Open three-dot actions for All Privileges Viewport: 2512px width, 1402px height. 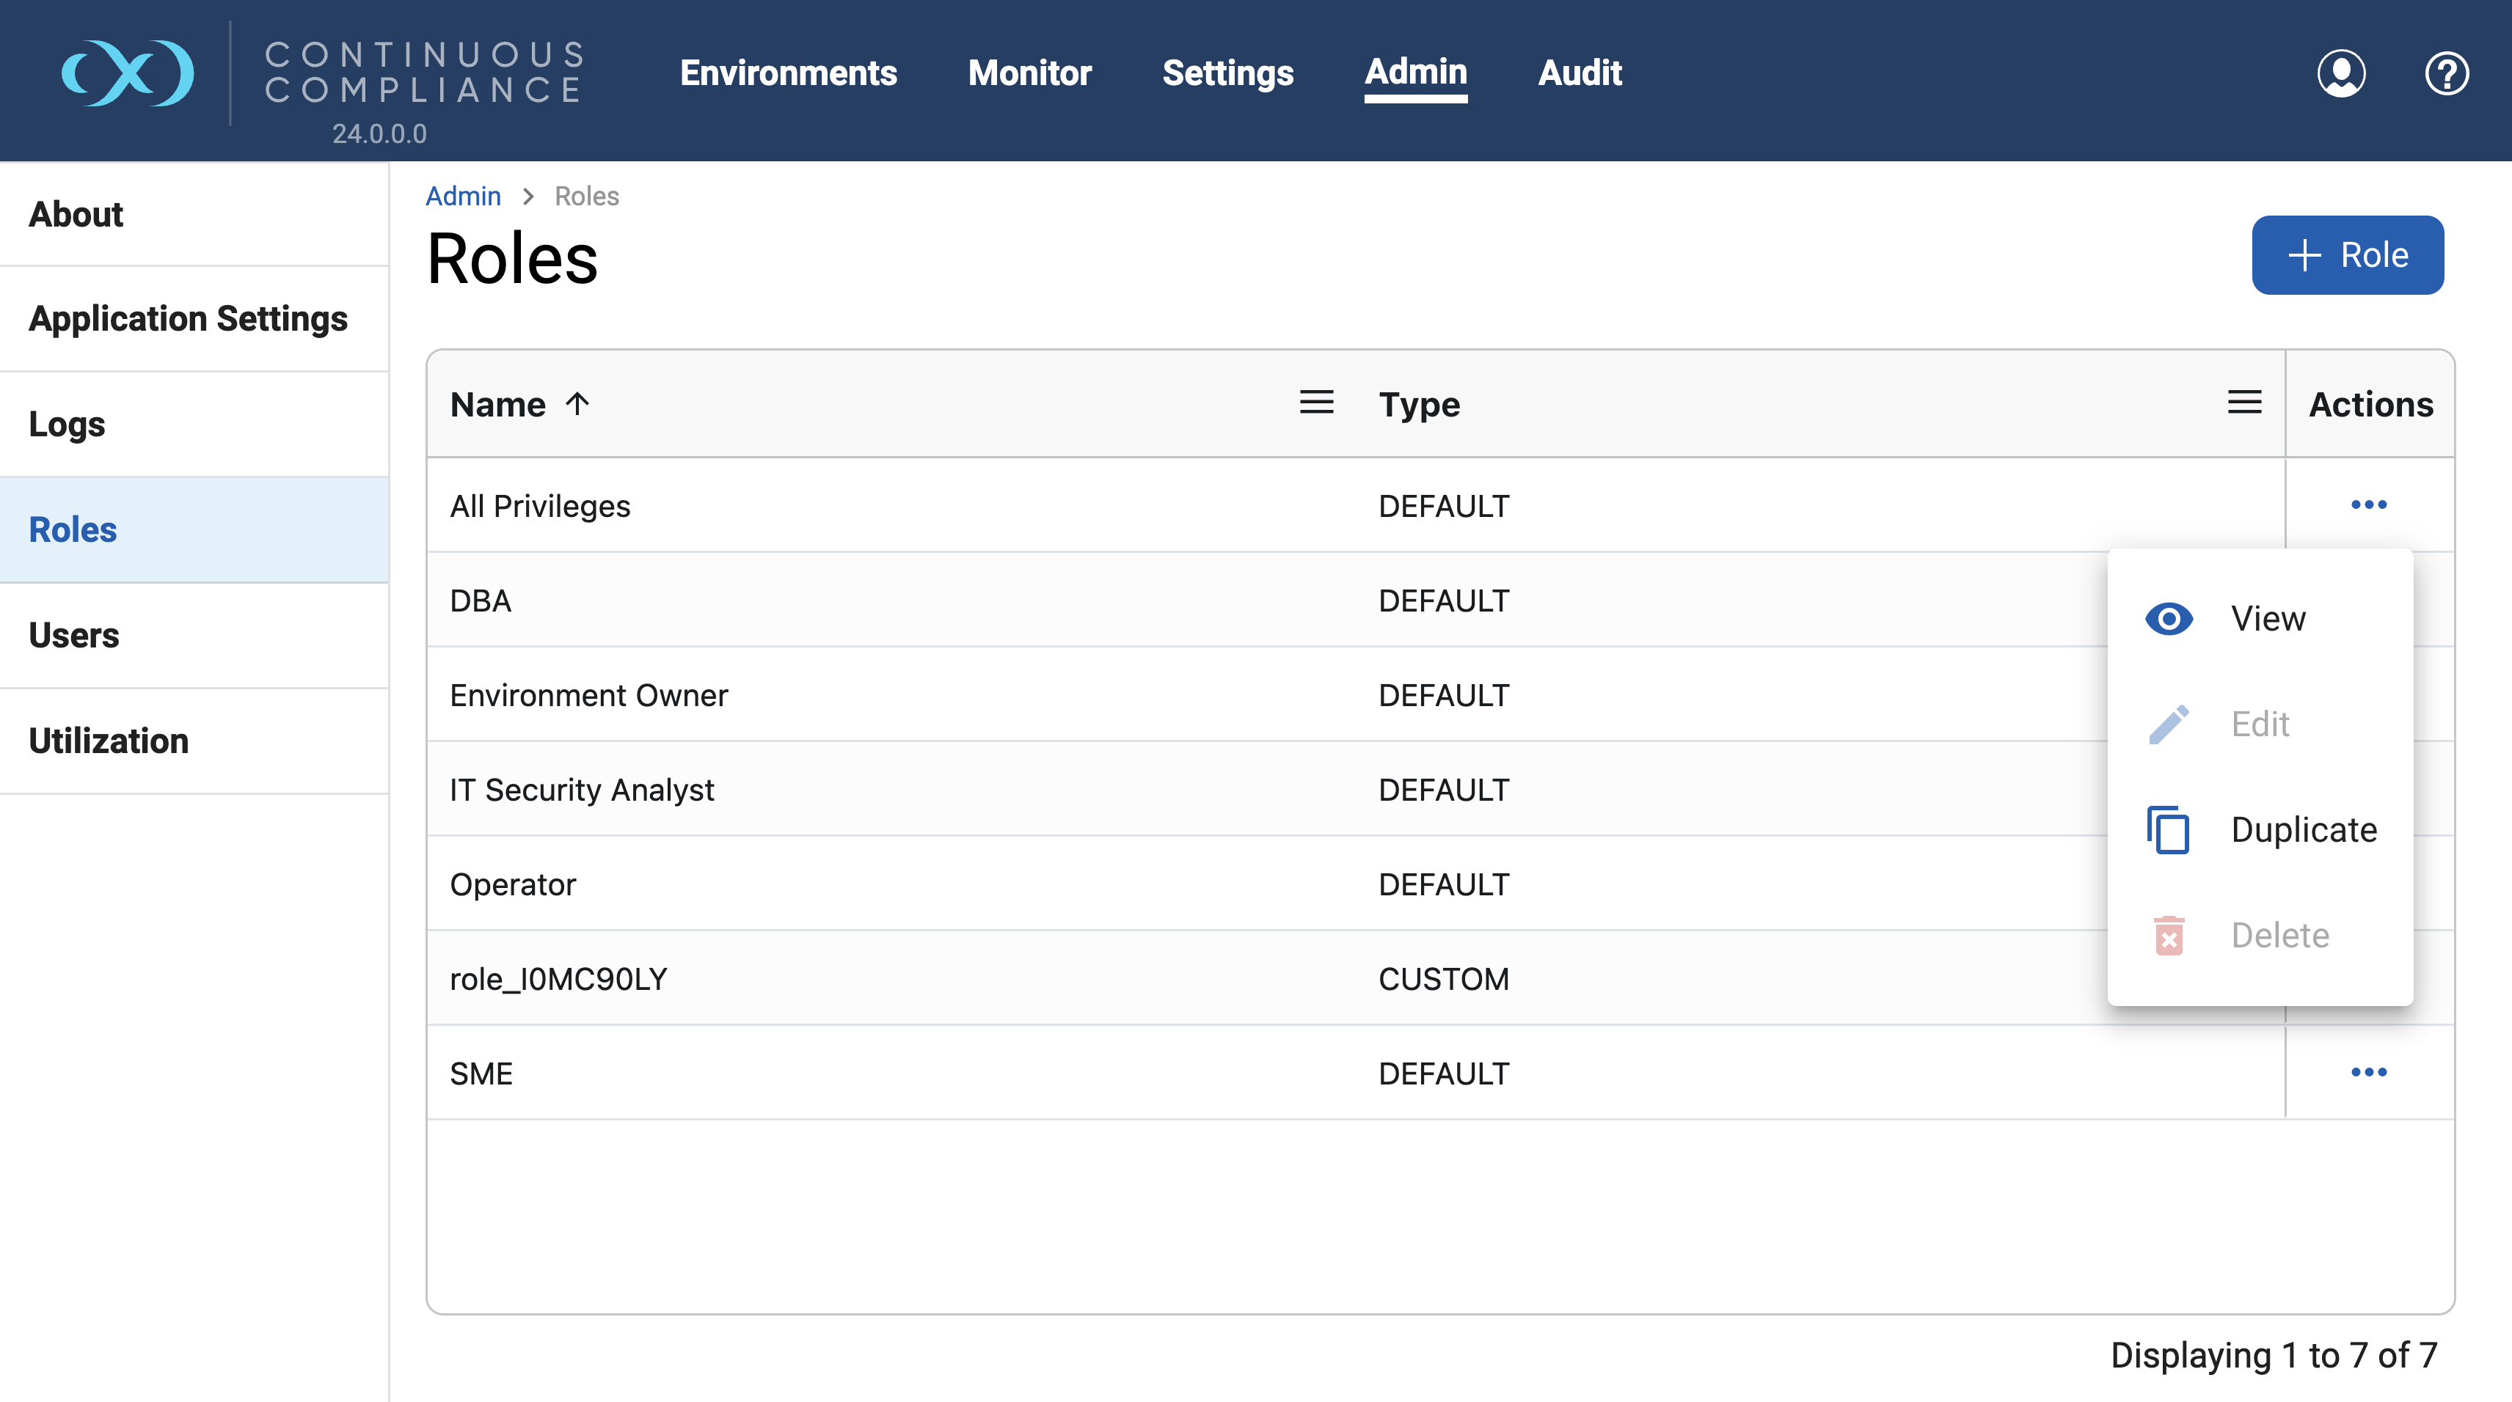2369,505
